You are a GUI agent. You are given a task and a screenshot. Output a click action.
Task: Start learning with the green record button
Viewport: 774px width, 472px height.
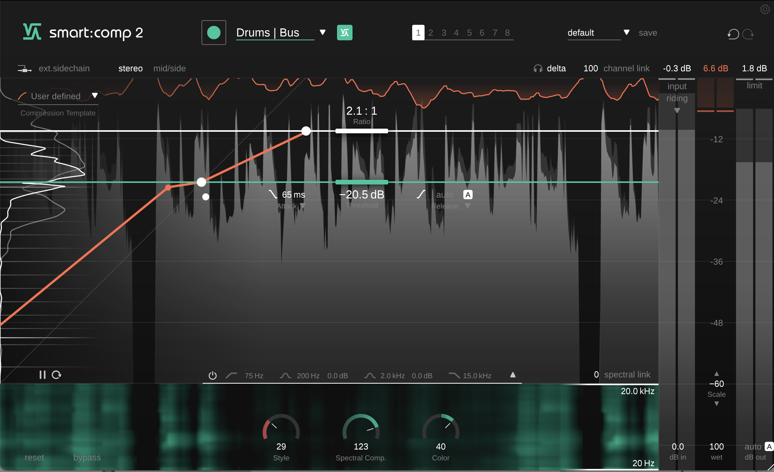point(214,33)
